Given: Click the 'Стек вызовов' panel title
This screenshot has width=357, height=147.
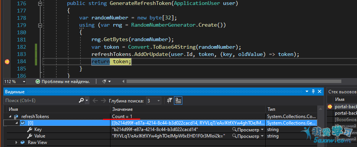Looking at the screenshot, I should [342, 92].
